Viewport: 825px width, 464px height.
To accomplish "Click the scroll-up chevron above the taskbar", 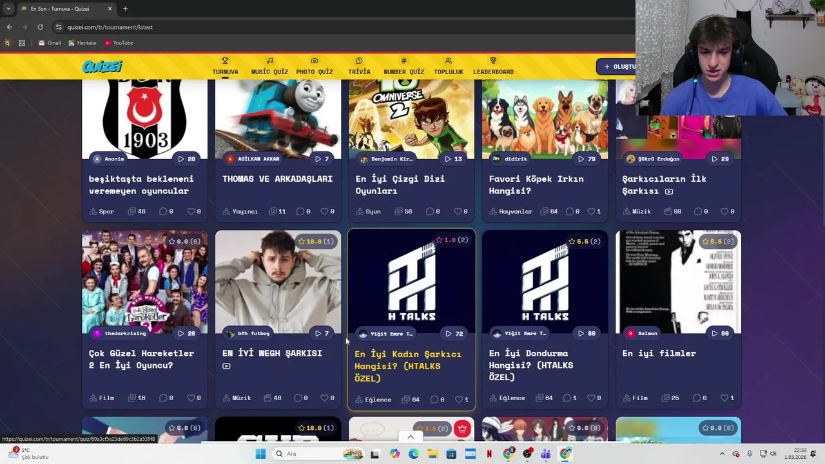I will click(411, 437).
